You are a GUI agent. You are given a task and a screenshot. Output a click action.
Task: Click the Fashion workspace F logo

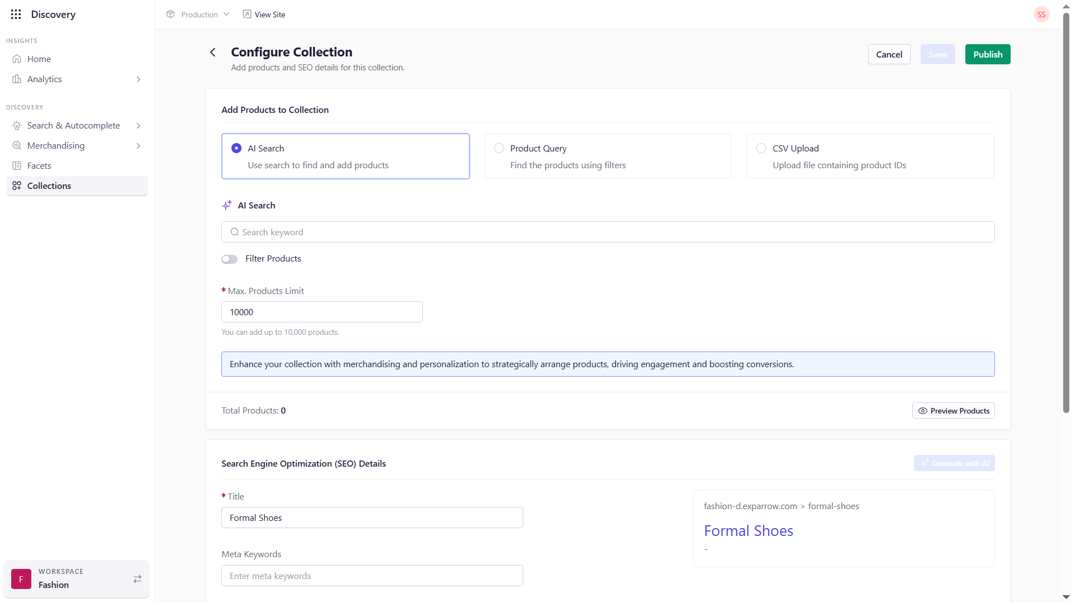pyautogui.click(x=21, y=579)
